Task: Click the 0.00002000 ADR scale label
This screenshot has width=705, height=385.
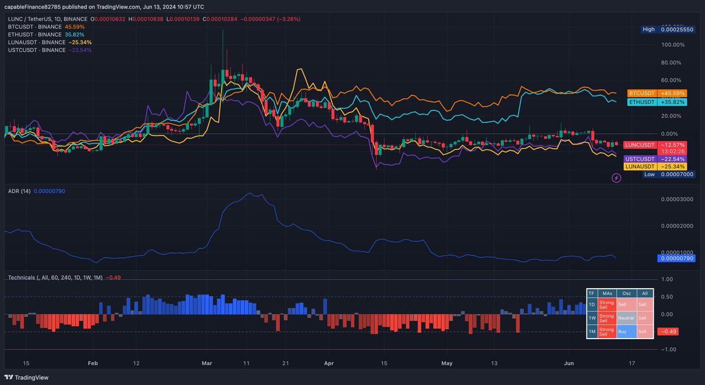Action: (677, 226)
